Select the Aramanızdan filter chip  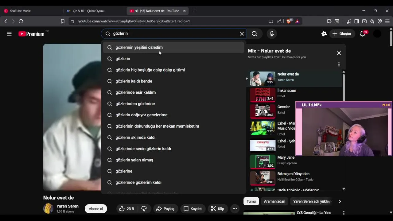[274, 201]
